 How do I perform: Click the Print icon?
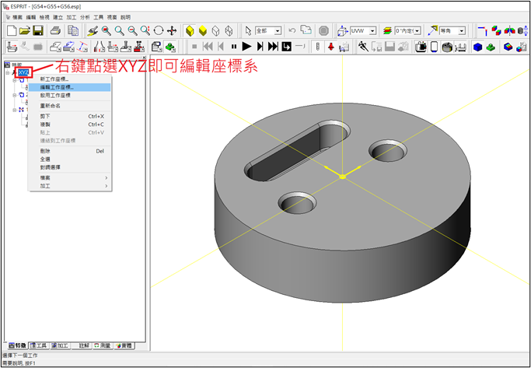[56, 30]
